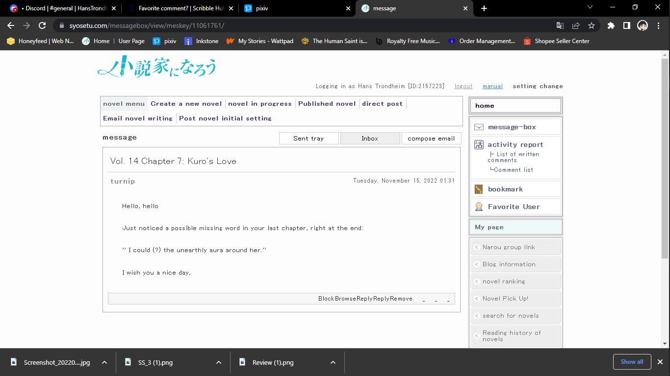
Task: Click the browser reload icon
Action: click(42, 25)
